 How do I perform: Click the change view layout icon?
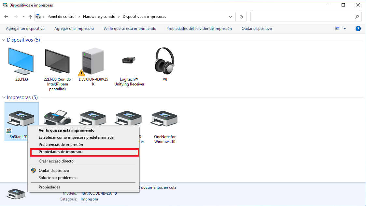point(338,28)
